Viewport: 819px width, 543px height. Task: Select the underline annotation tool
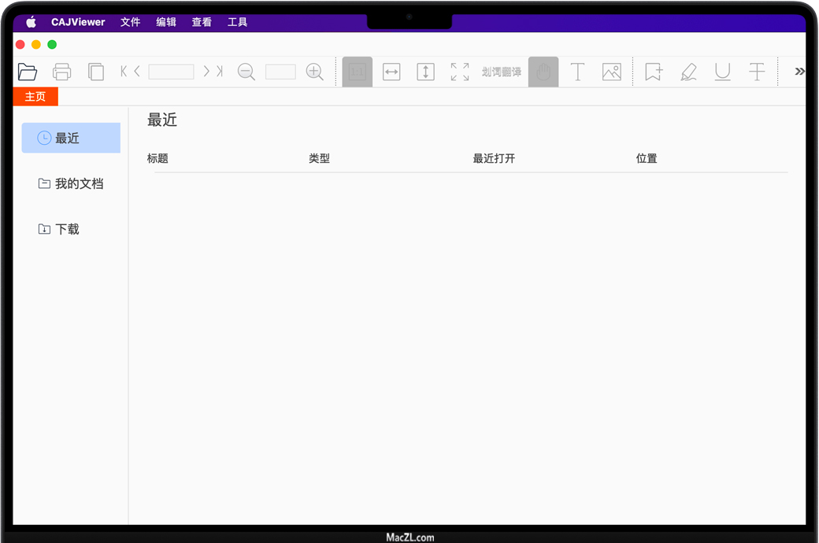[722, 72]
